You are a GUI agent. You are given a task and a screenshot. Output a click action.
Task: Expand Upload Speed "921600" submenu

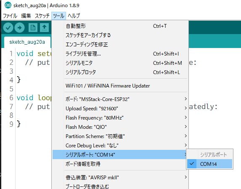(x=120, y=109)
